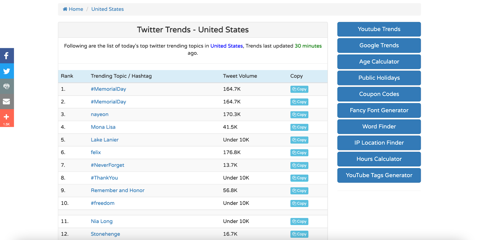Screen dimensions: 477x240
Task: Open Coupon Codes page
Action: 379,94
